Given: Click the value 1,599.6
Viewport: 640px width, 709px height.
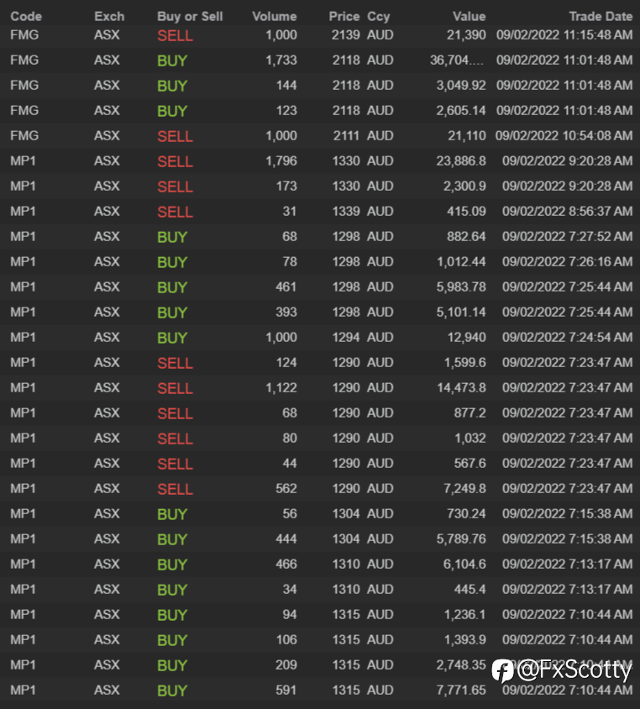Looking at the screenshot, I should (x=465, y=363).
